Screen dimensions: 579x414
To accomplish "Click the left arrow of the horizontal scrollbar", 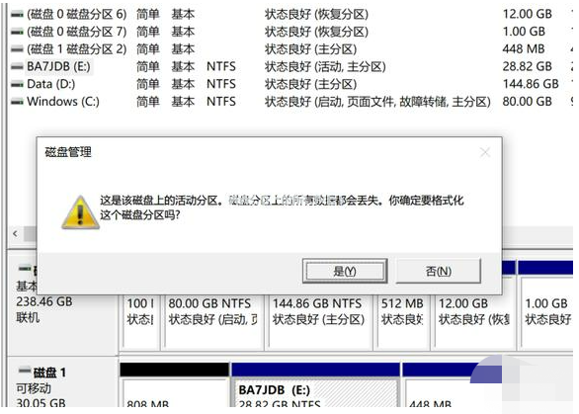I will (x=15, y=233).
